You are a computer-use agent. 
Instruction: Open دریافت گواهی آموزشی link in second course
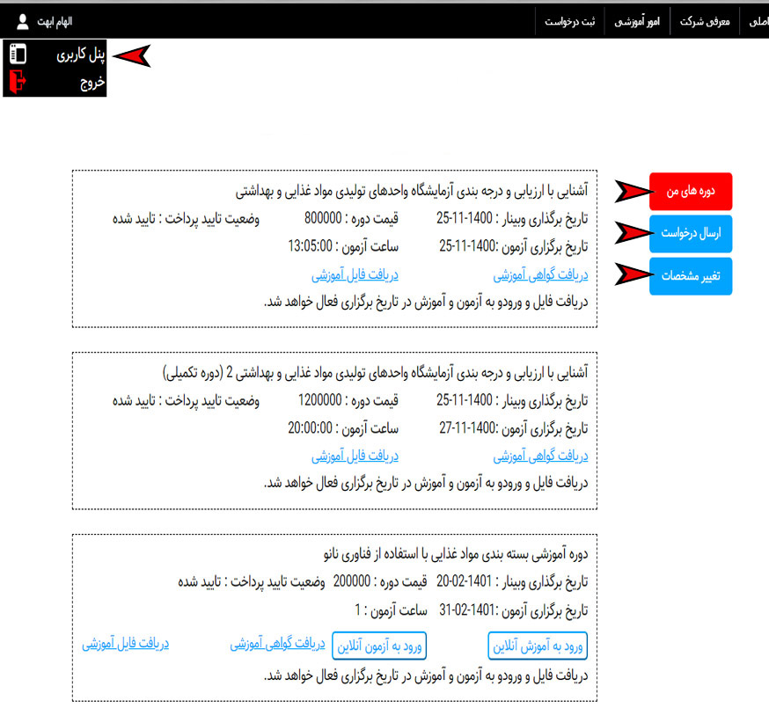(540, 456)
